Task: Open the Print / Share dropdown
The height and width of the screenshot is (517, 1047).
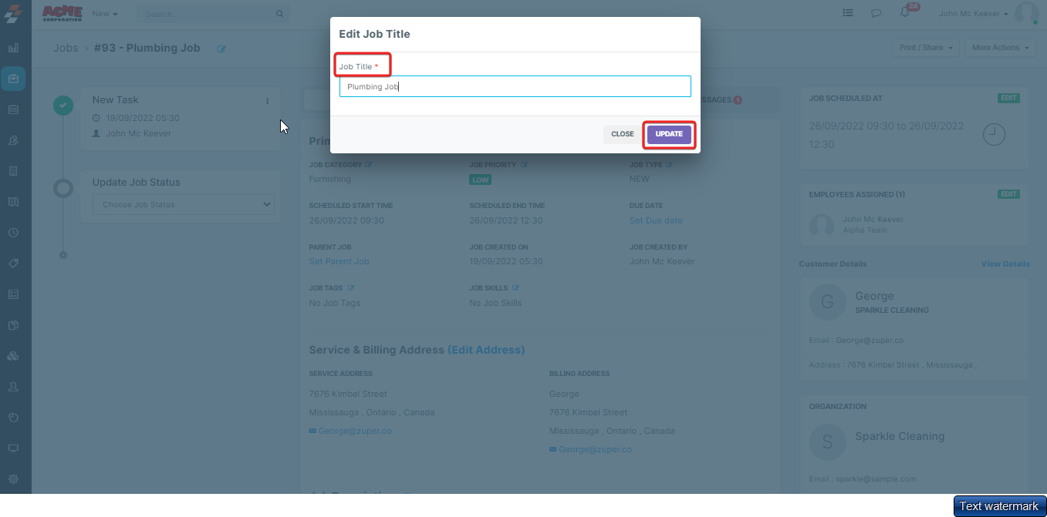Action: (926, 48)
